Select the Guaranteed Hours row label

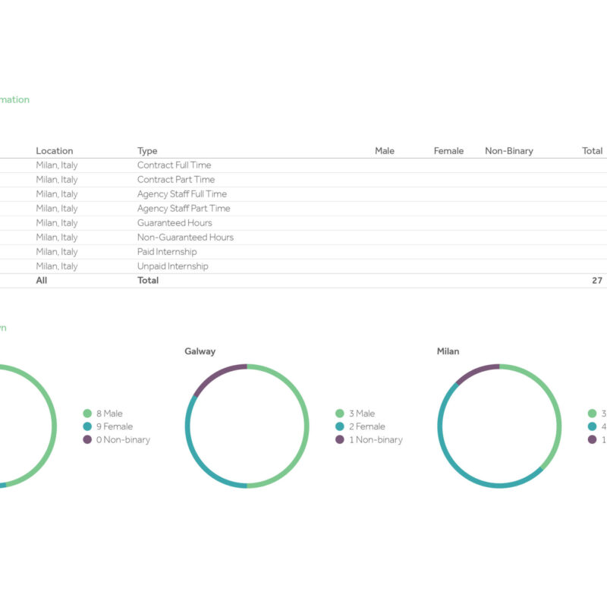pyautogui.click(x=175, y=222)
